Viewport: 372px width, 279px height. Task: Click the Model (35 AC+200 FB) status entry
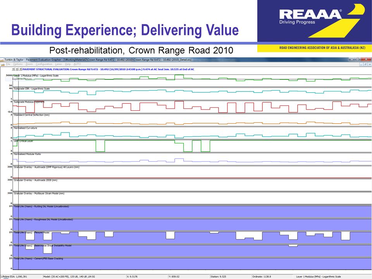click(69, 277)
